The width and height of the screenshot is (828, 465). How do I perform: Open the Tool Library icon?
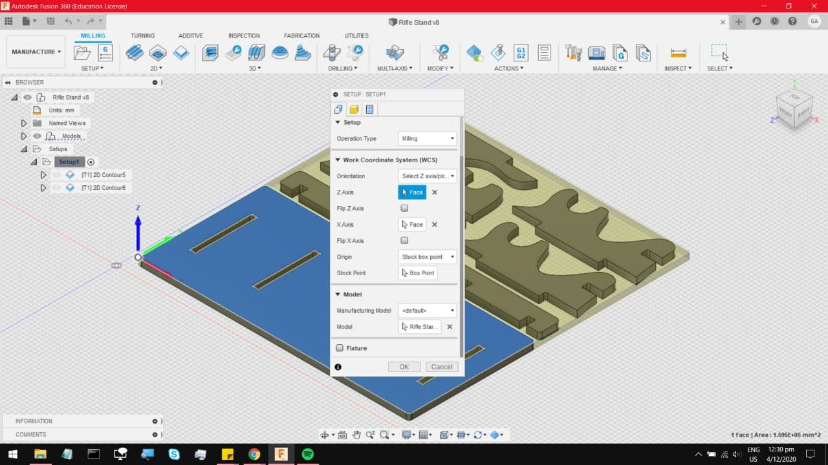[572, 52]
